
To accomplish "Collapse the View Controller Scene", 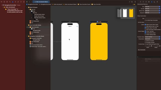I will pos(27,25).
